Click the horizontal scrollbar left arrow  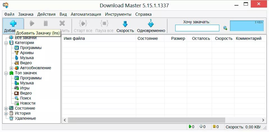[x=65, y=120]
